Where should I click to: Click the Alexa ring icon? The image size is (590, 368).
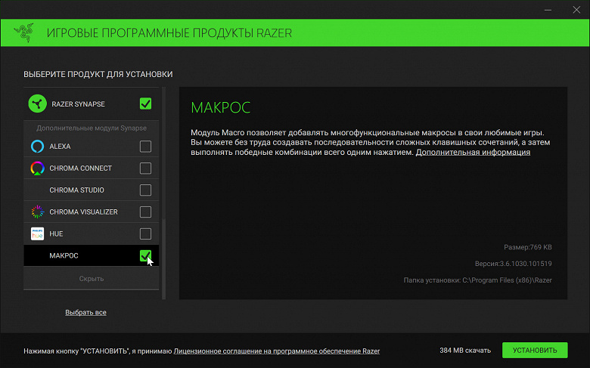coord(37,147)
